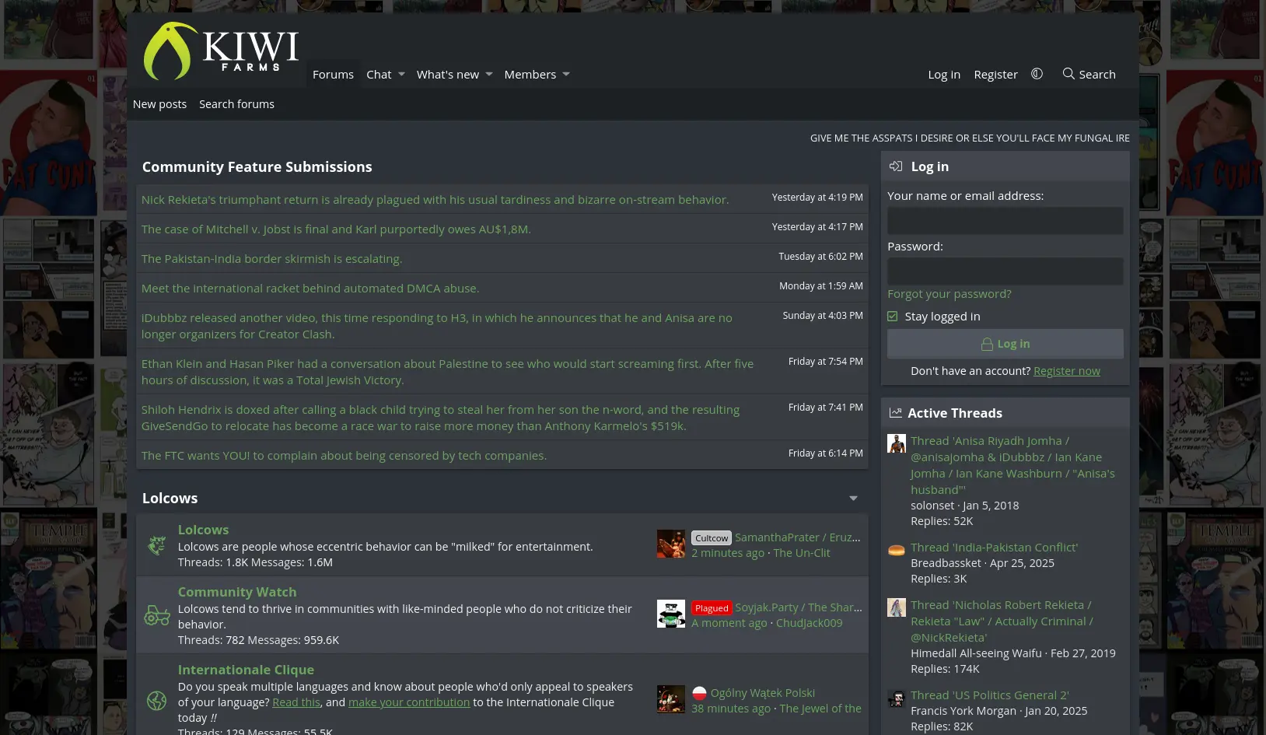This screenshot has width=1266, height=735.
Task: Open the Mitchell v. Jobst article
Action: (336, 229)
